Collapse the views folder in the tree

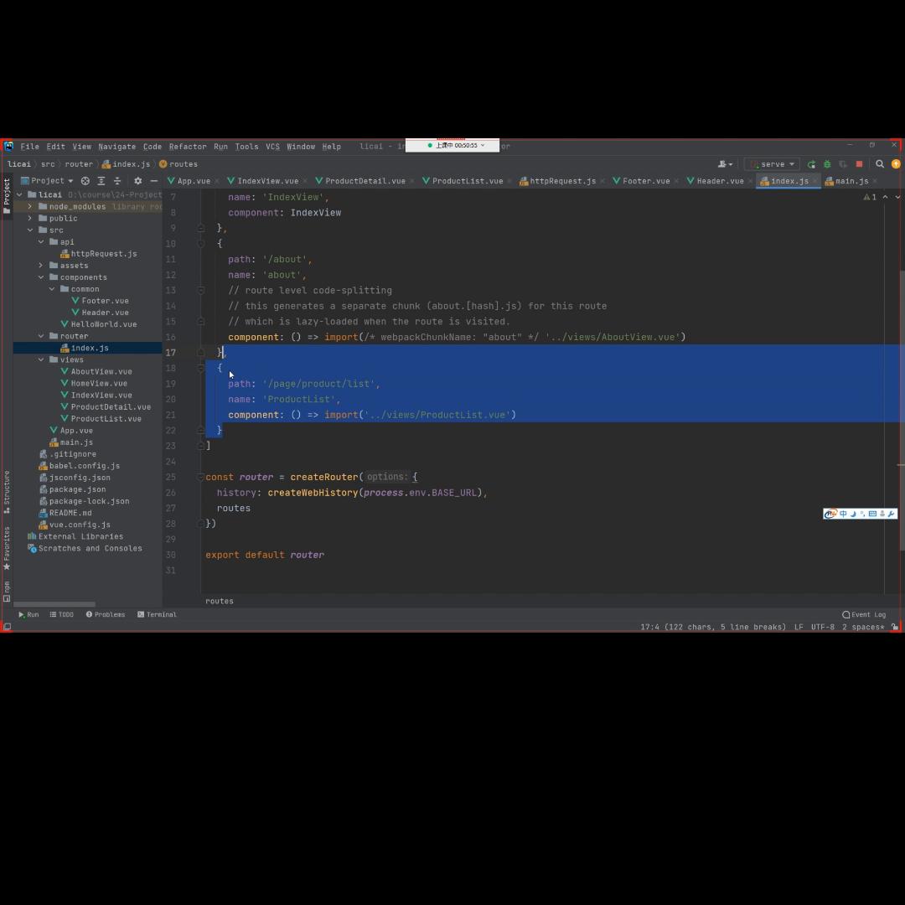pyautogui.click(x=41, y=359)
